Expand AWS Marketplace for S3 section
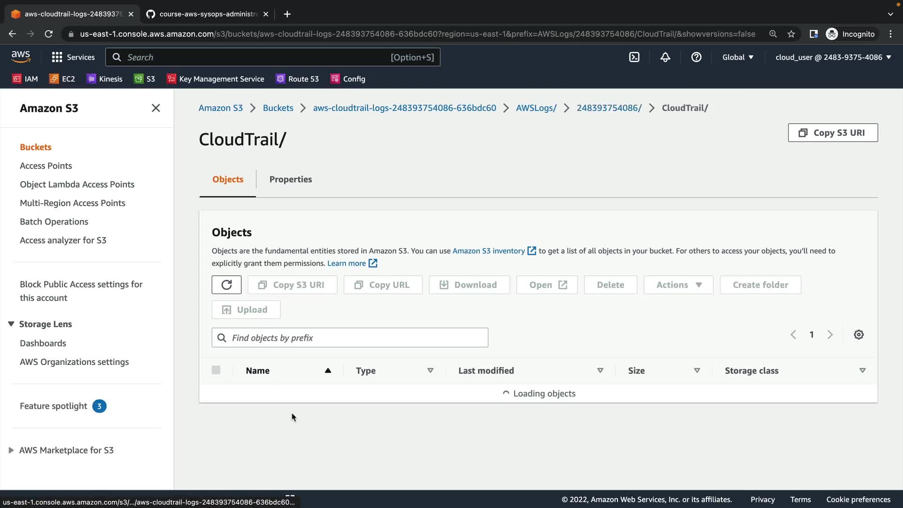Viewport: 903px width, 508px height. point(11,450)
